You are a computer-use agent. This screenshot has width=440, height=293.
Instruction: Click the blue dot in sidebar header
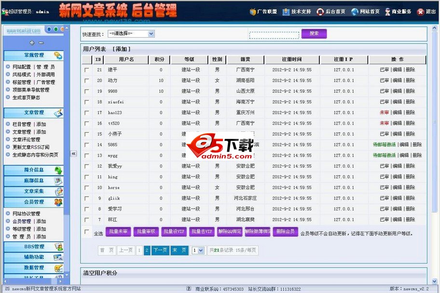(x=49, y=29)
